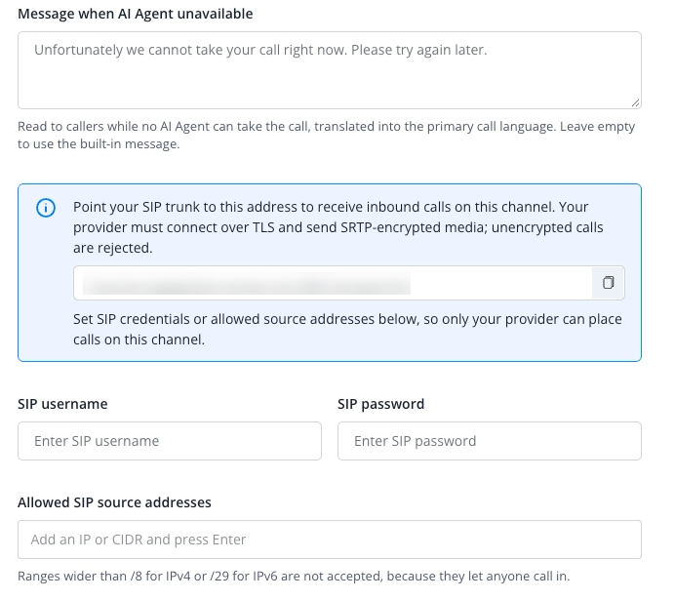The image size is (675, 600).
Task: Grab the message textarea resize handle
Action: pos(635,102)
